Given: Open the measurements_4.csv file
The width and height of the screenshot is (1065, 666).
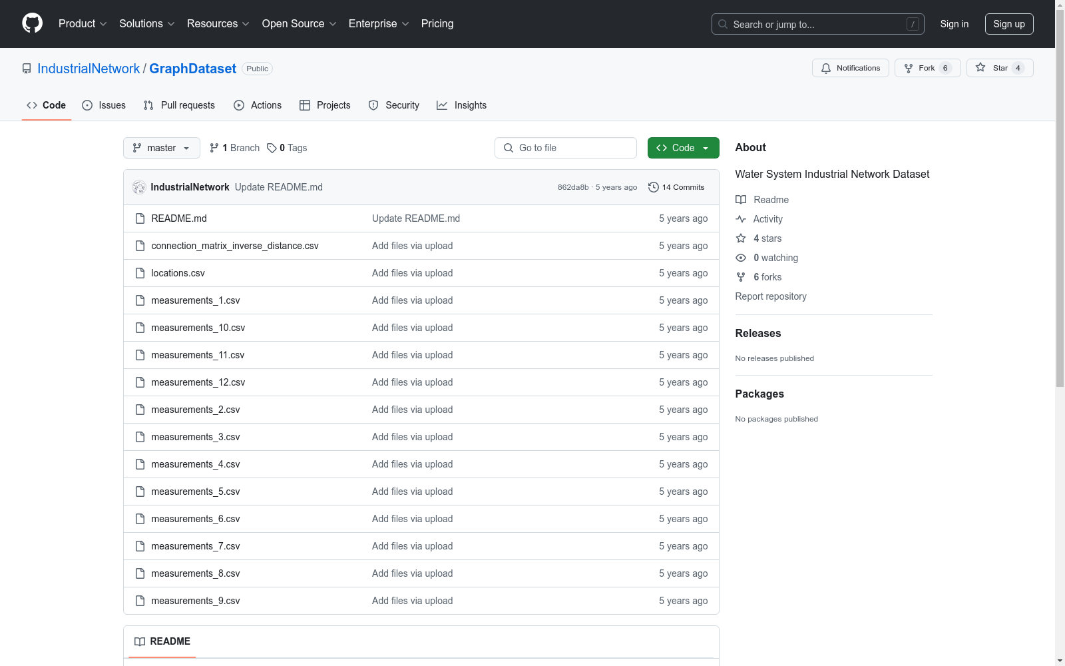Looking at the screenshot, I should [196, 464].
